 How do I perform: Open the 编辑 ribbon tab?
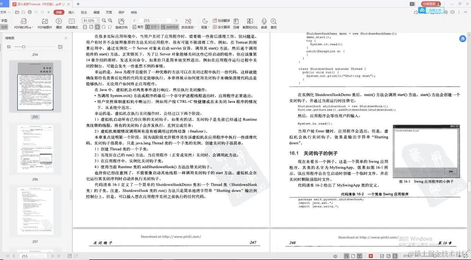tap(96, 12)
